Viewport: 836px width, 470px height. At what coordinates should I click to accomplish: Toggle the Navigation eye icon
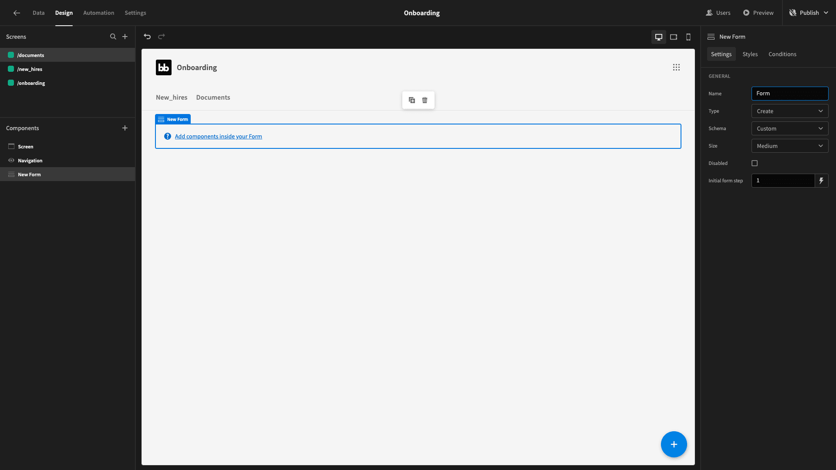11,161
